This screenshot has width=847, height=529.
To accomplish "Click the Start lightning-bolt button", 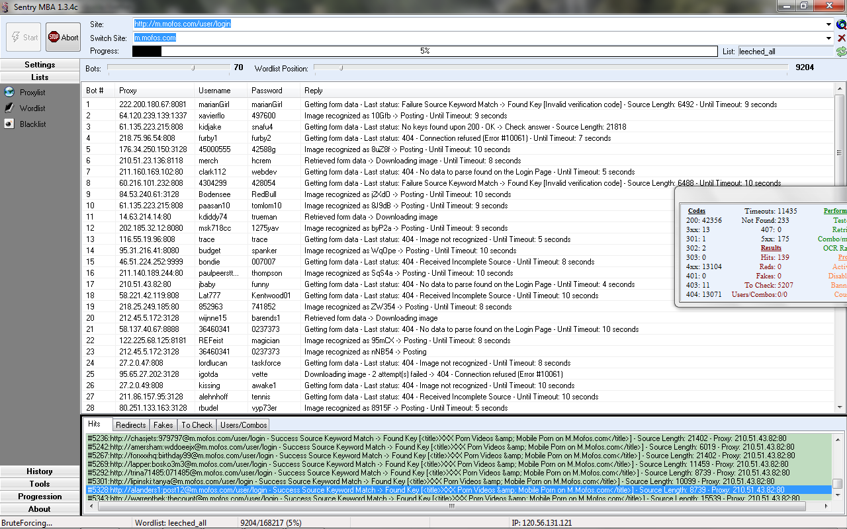I will tap(23, 37).
